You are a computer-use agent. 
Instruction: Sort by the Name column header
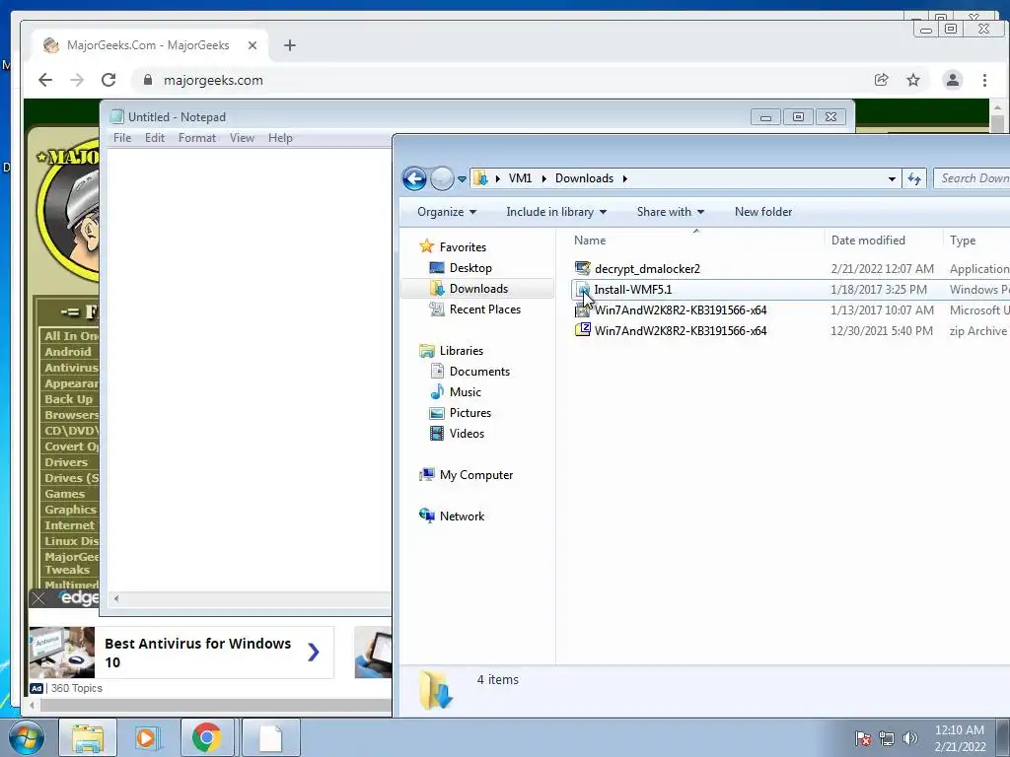695,241
